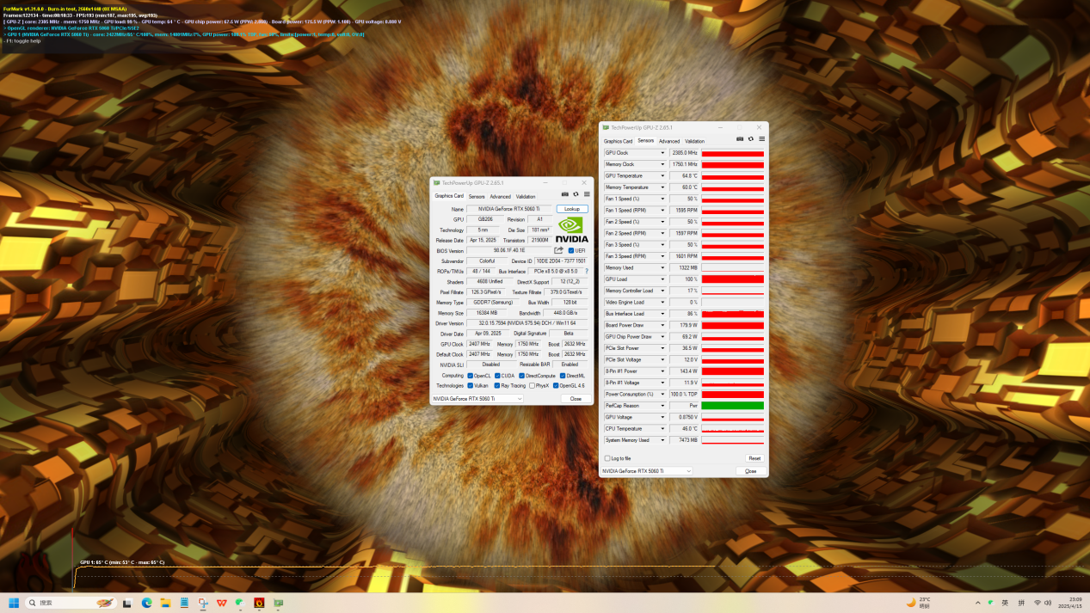This screenshot has height=613, width=1090.
Task: Click Close button in Graphics Card window
Action: 576,399
